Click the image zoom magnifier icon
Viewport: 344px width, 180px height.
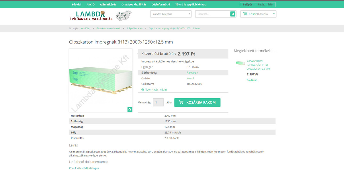click(x=130, y=109)
